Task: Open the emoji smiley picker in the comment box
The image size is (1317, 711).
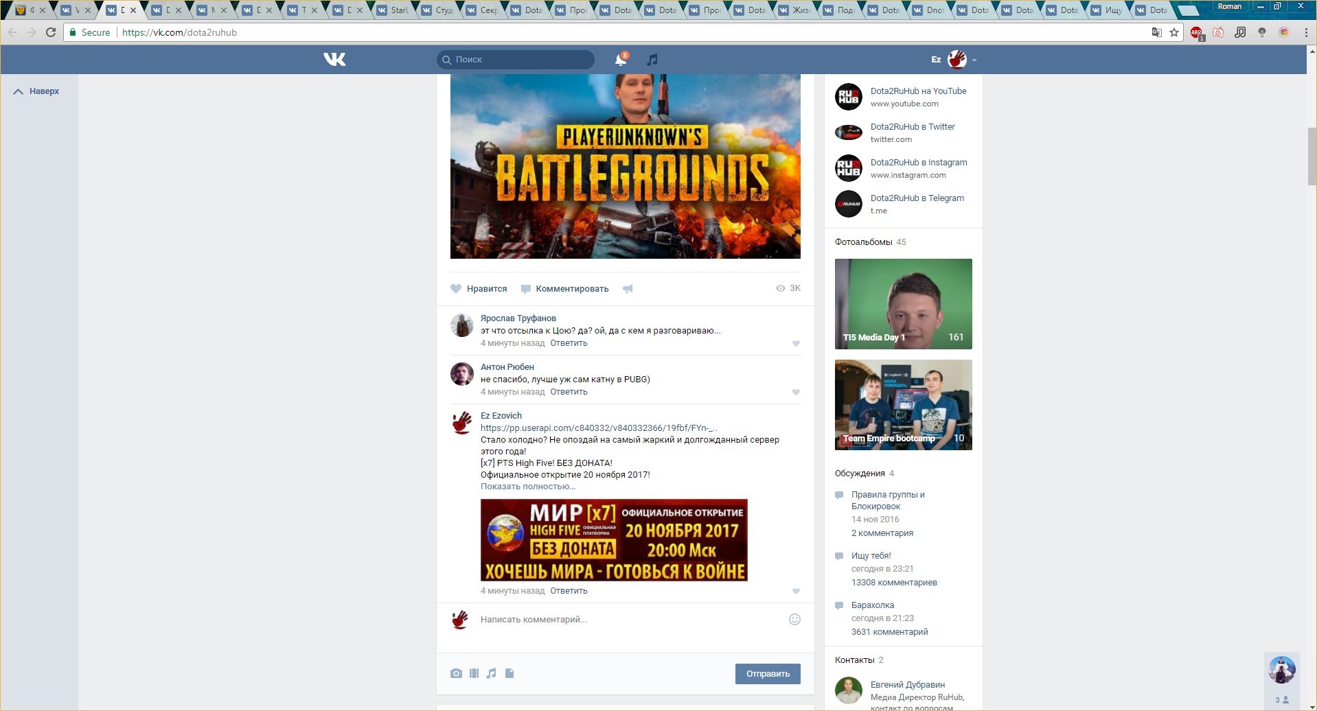Action: 794,619
